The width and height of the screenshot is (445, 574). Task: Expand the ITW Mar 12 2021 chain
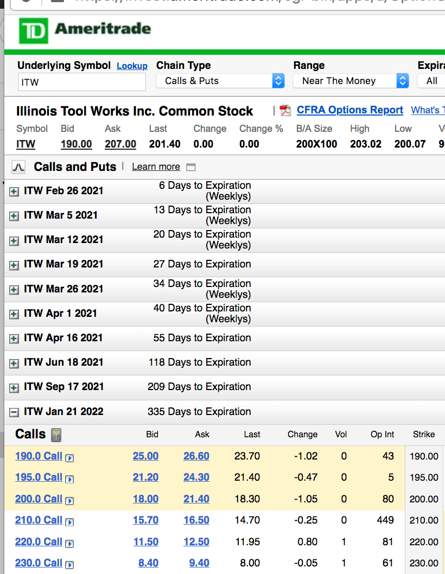point(14,240)
